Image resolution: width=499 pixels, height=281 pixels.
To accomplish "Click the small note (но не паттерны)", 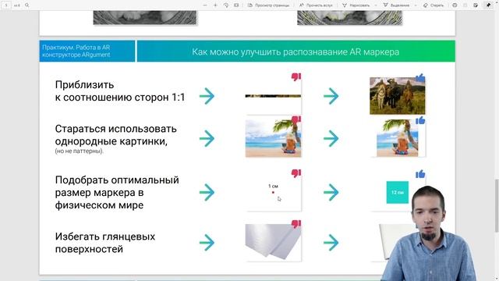I will 80,151.
